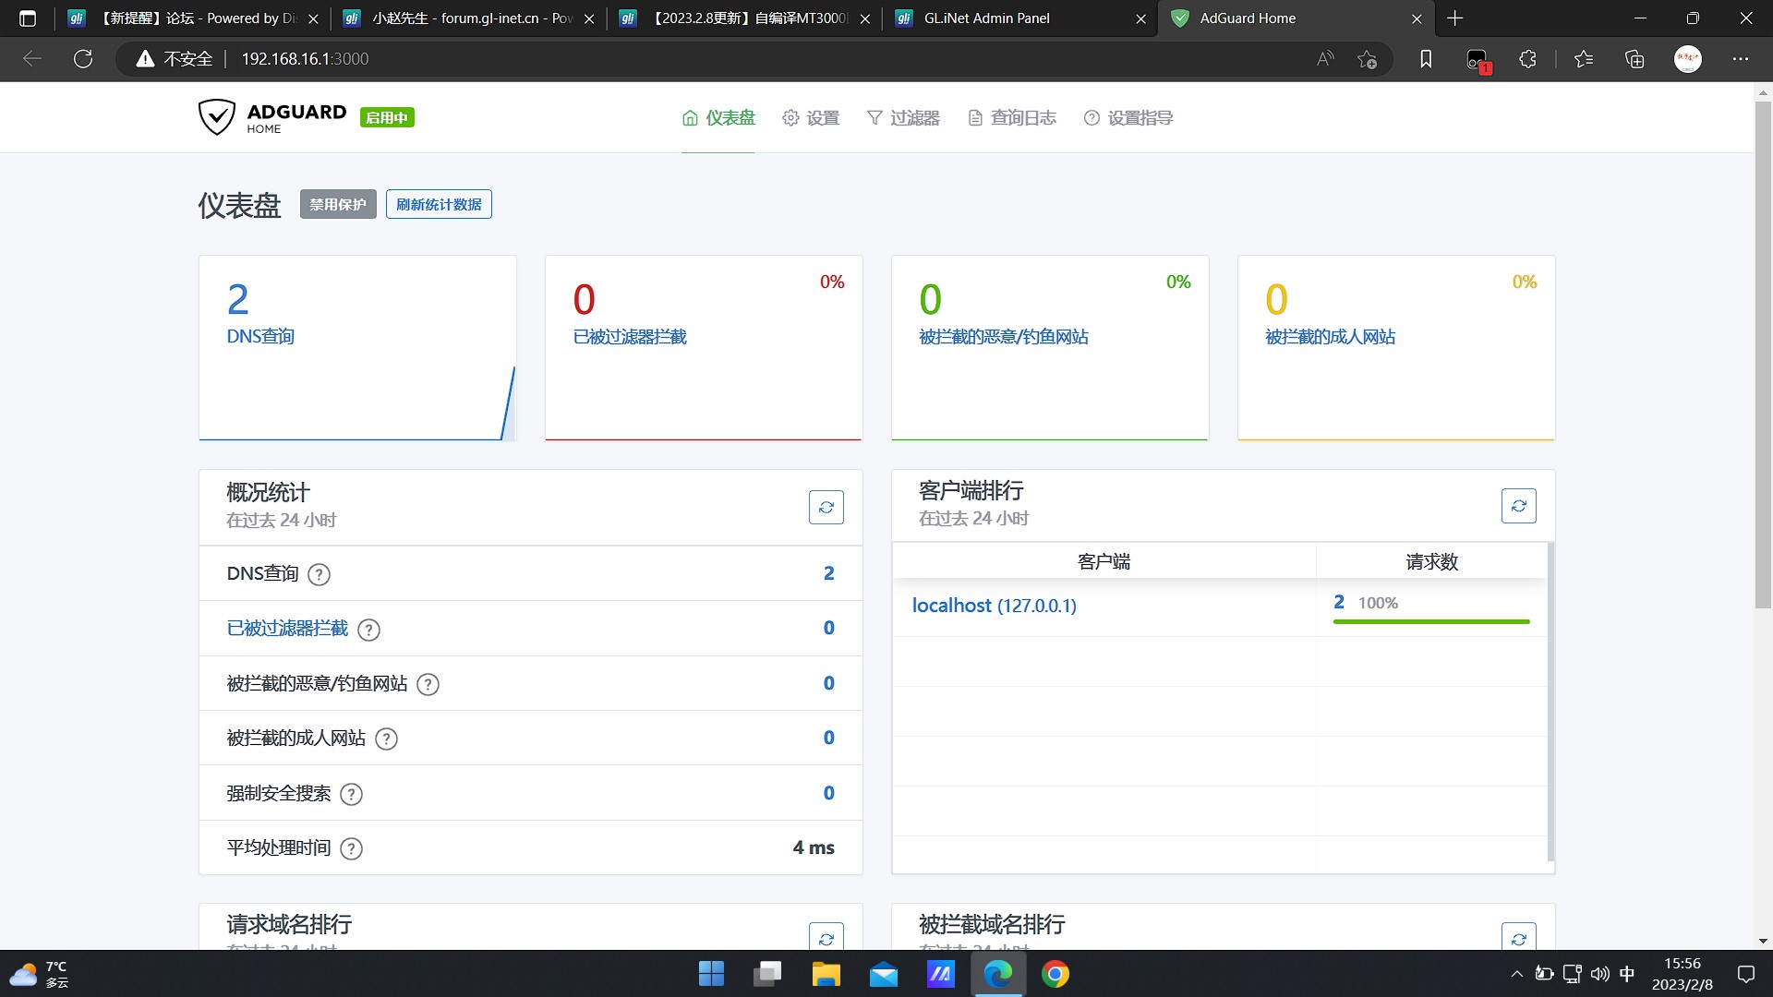Click browser extensions puzzle icon

tap(1527, 59)
